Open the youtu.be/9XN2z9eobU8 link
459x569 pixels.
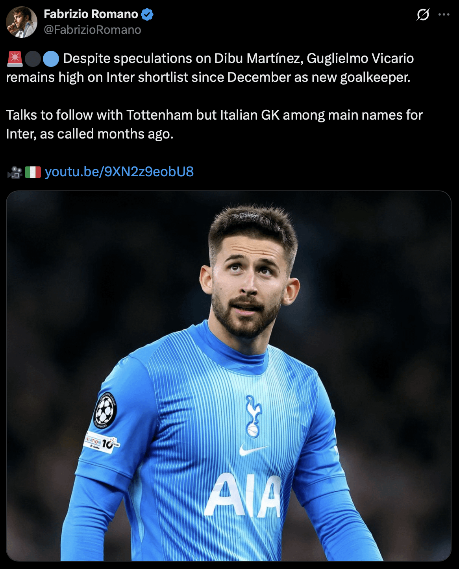[x=119, y=172]
